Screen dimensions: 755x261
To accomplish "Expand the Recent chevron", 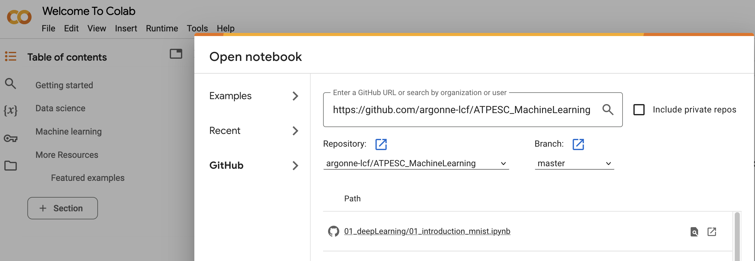I will 295,131.
